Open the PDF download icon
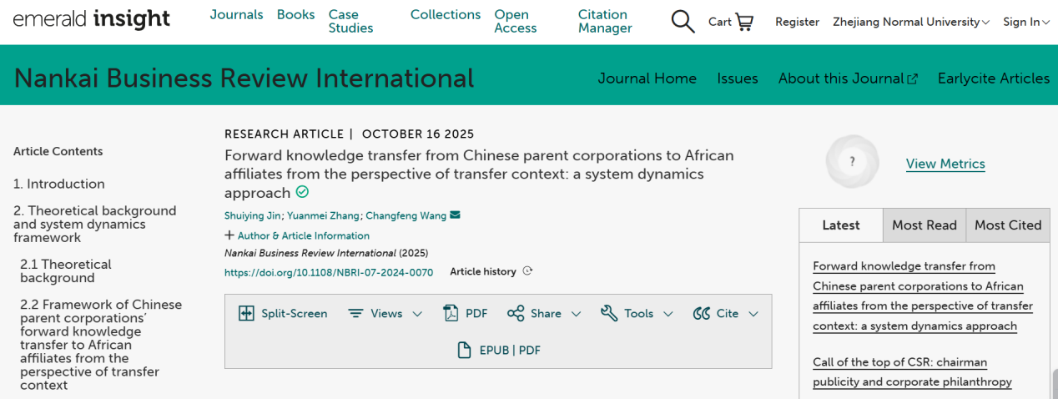1058x399 pixels. coord(451,314)
